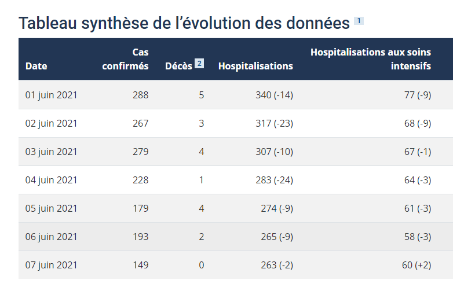The height and width of the screenshot is (284, 453).
Task: Click the Cas confirmés column header
Action: coord(125,59)
